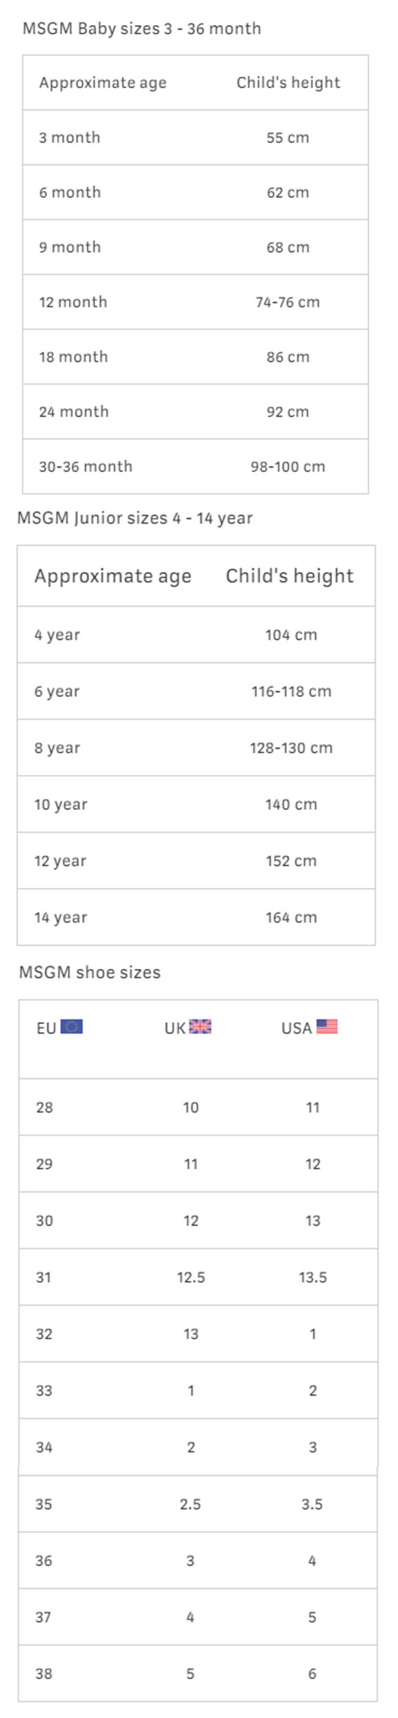This screenshot has height=1718, width=398.
Task: Select the 98-100 cm height value
Action: point(288,467)
